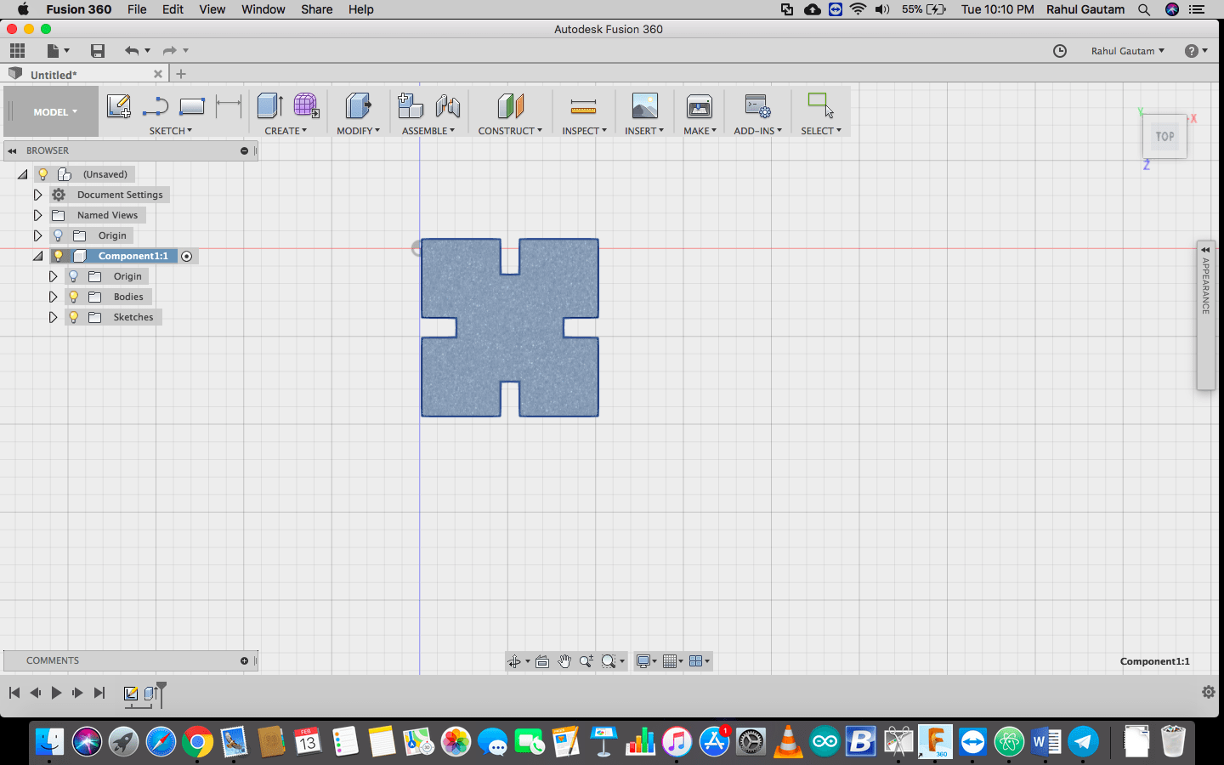Image resolution: width=1224 pixels, height=765 pixels.
Task: Toggle Component1:1 visibility lightbulb
Action: (x=59, y=256)
